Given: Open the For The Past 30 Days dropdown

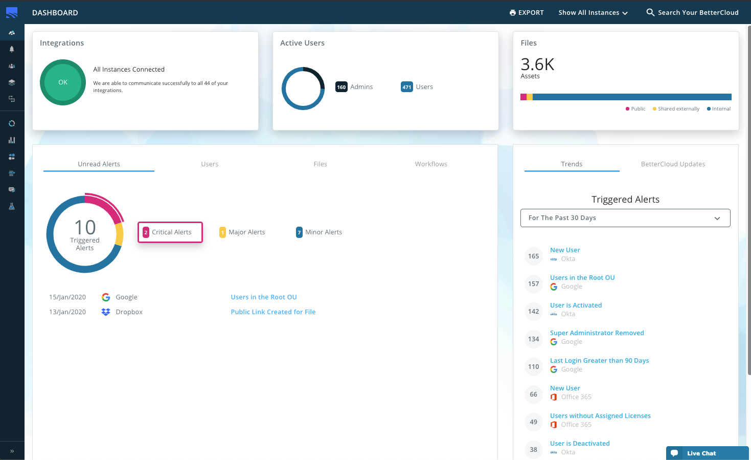Looking at the screenshot, I should (625, 217).
